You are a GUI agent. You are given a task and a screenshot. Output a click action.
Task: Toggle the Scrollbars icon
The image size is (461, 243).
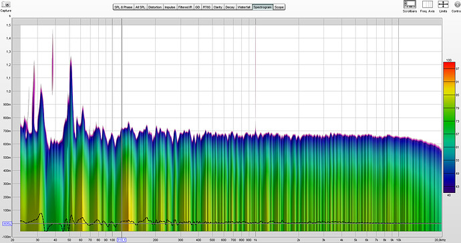coord(410,5)
